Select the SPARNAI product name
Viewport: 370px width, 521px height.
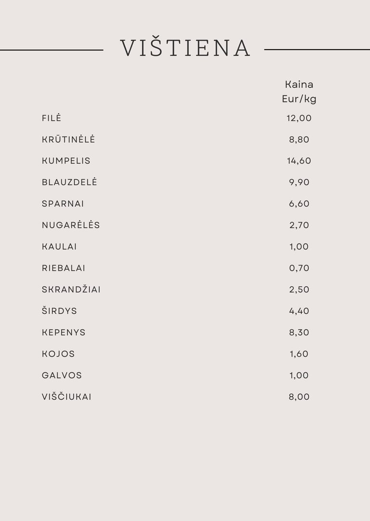63,204
